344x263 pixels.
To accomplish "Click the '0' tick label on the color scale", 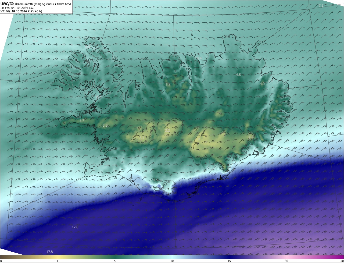I will (1, 261).
